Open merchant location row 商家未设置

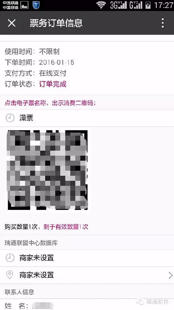click(x=87, y=275)
